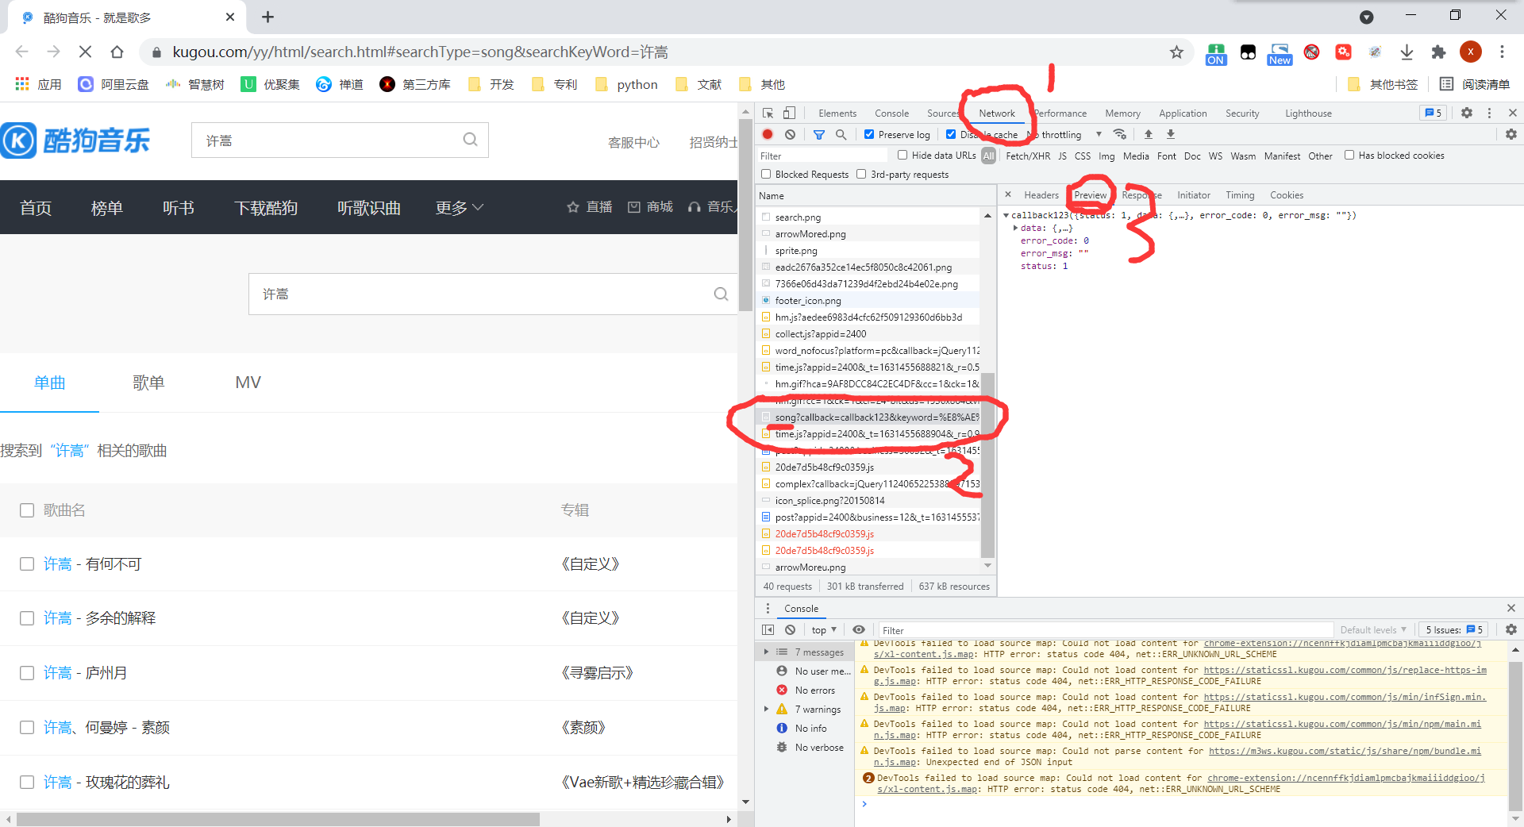Enable 3rd-party requests checkbox

tap(861, 174)
